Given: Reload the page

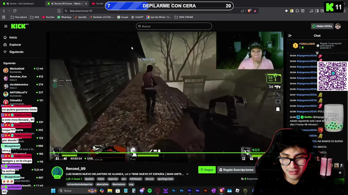Looking at the screenshot, I should pyautogui.click(x=15, y=11).
